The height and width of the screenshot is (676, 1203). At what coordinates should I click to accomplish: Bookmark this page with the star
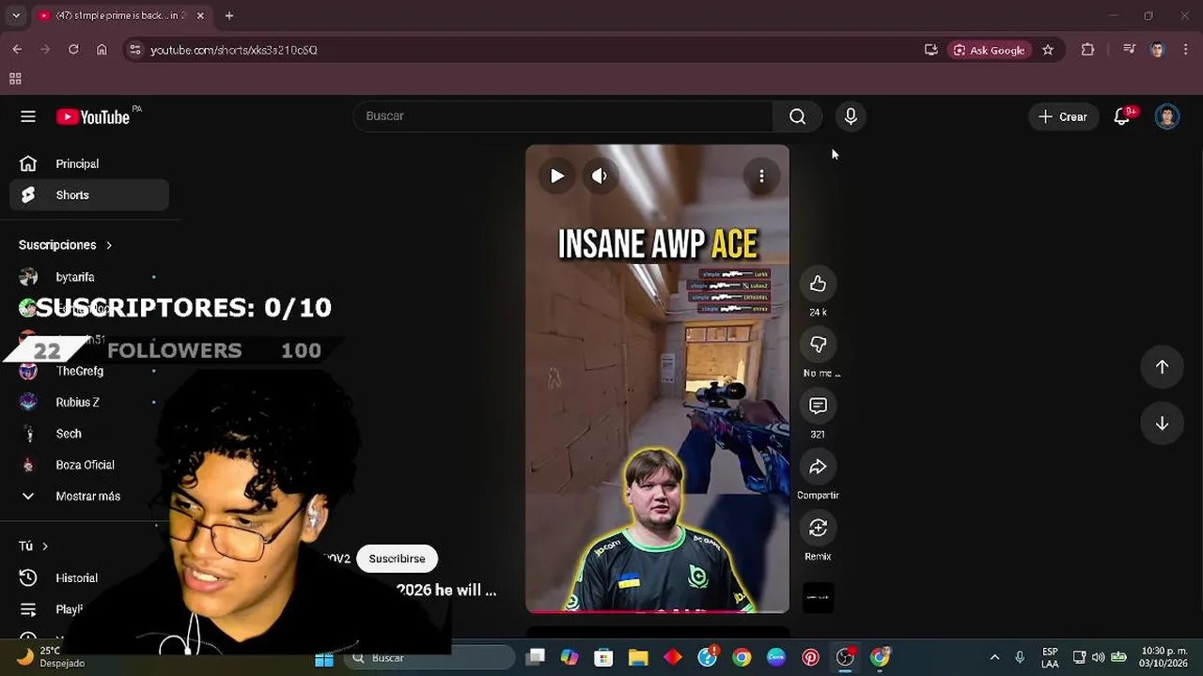pyautogui.click(x=1048, y=50)
